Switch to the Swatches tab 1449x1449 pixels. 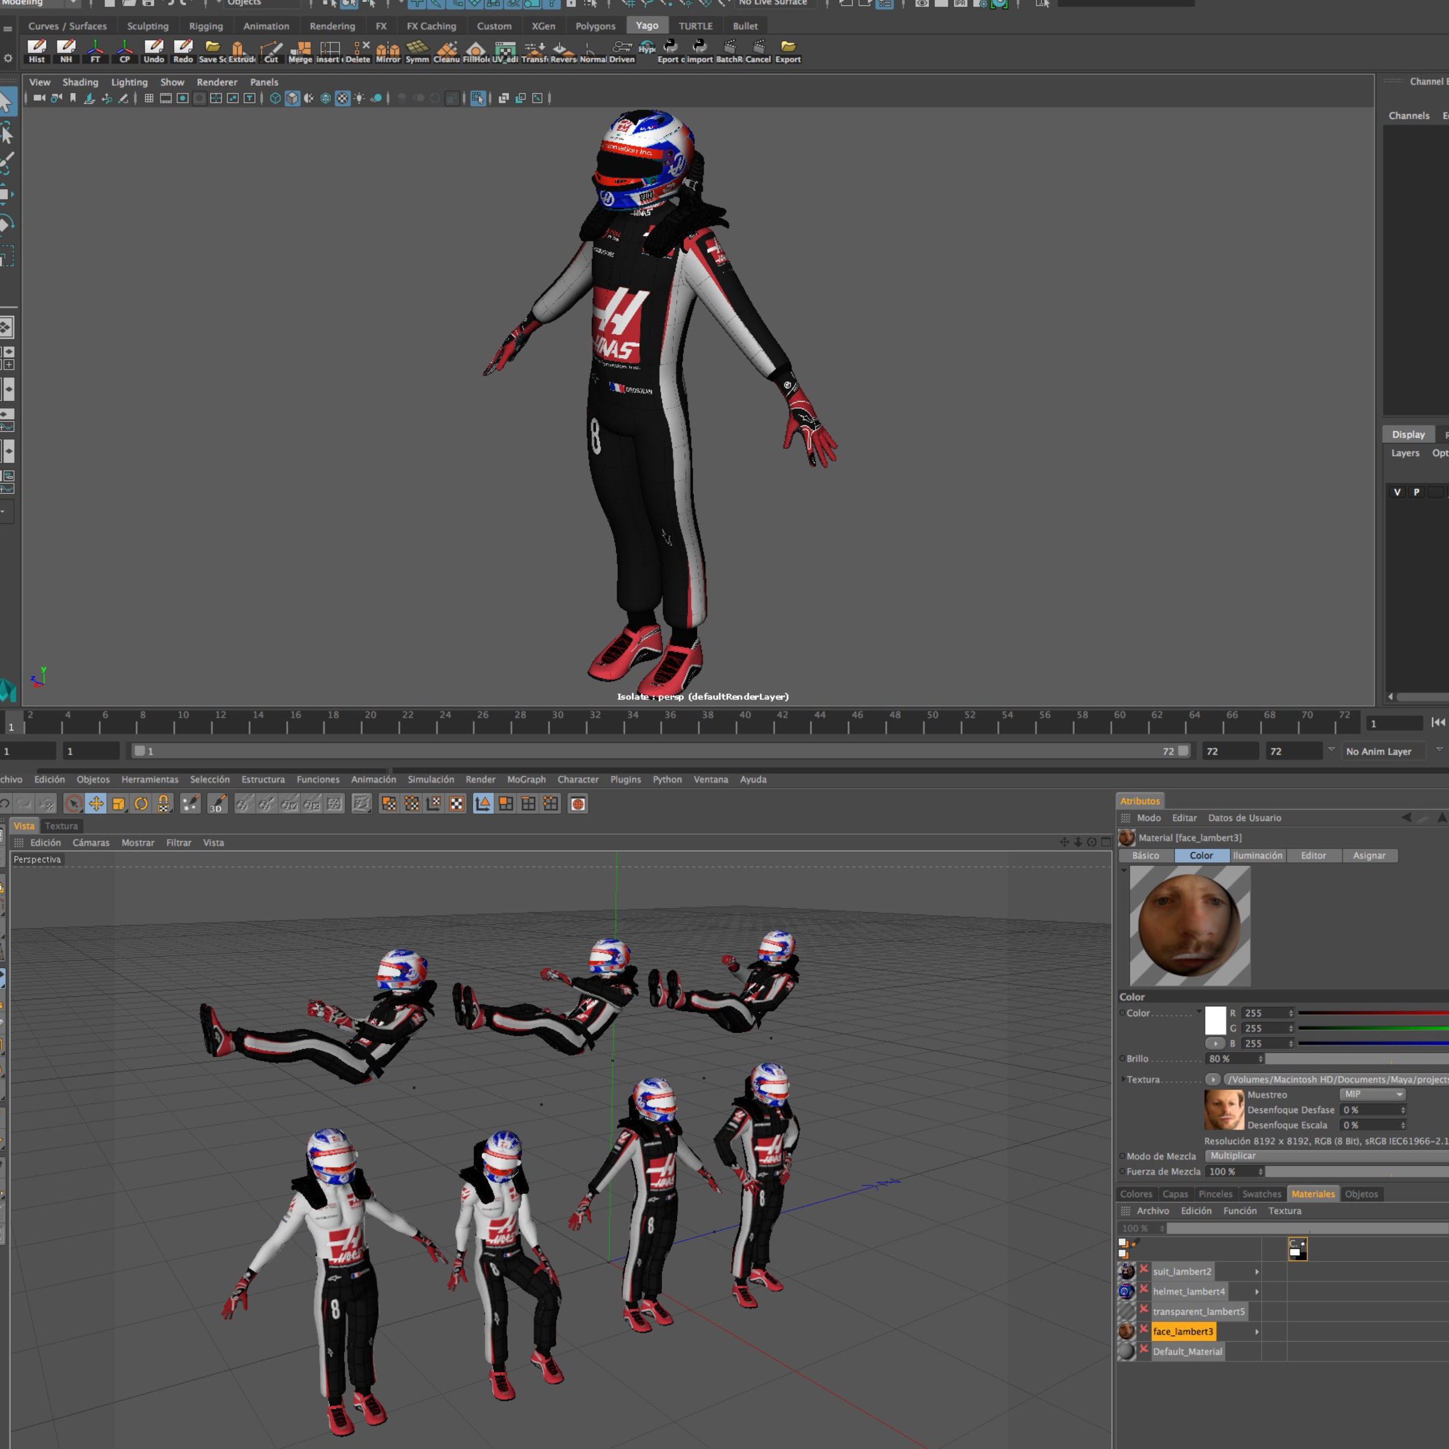(1262, 1194)
